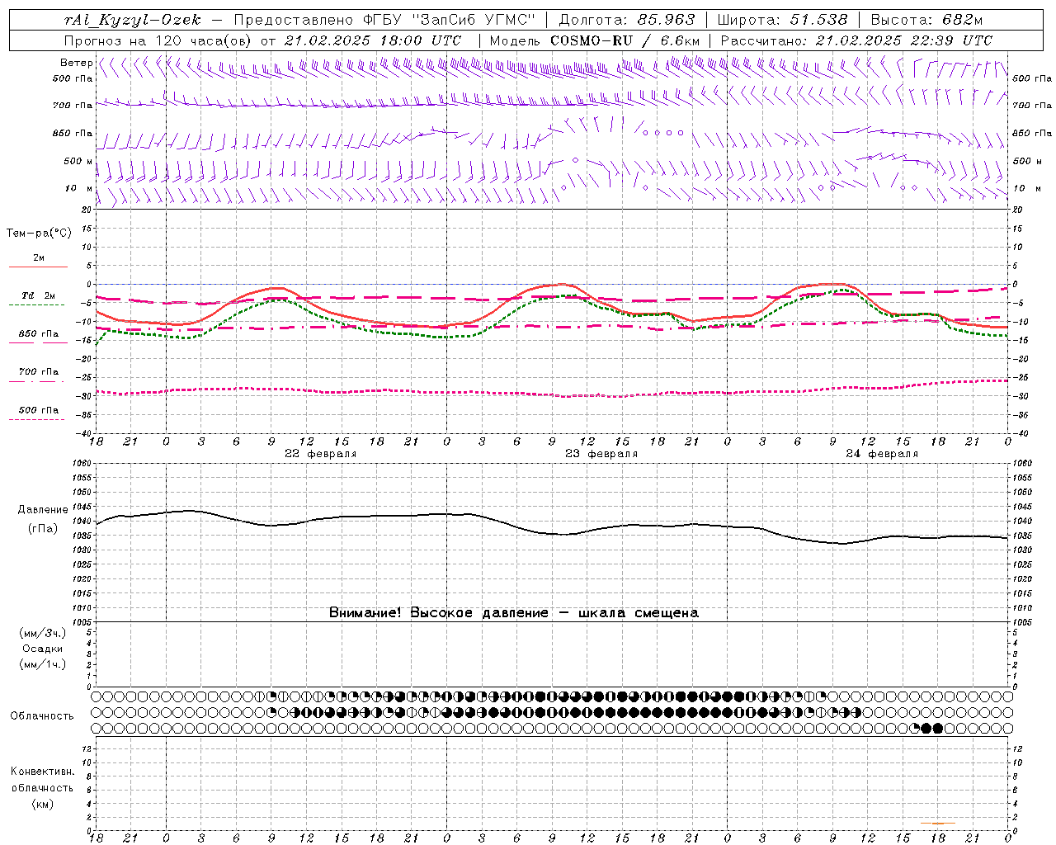Click the '(мм/3ч.)' precipitation unit label
The image size is (1056, 845).
(x=43, y=633)
